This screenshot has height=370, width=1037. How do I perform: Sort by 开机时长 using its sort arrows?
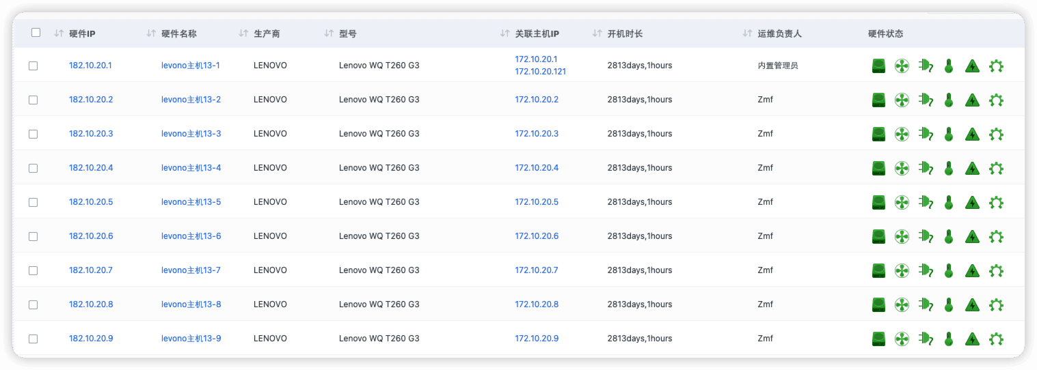(x=597, y=33)
